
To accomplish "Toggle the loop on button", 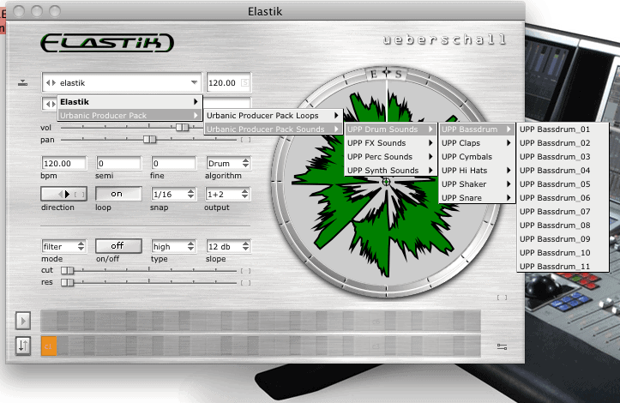I will point(117,194).
